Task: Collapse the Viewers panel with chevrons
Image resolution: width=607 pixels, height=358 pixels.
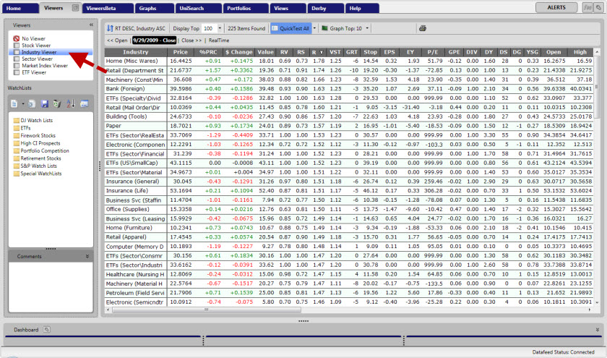Action: [x=91, y=24]
